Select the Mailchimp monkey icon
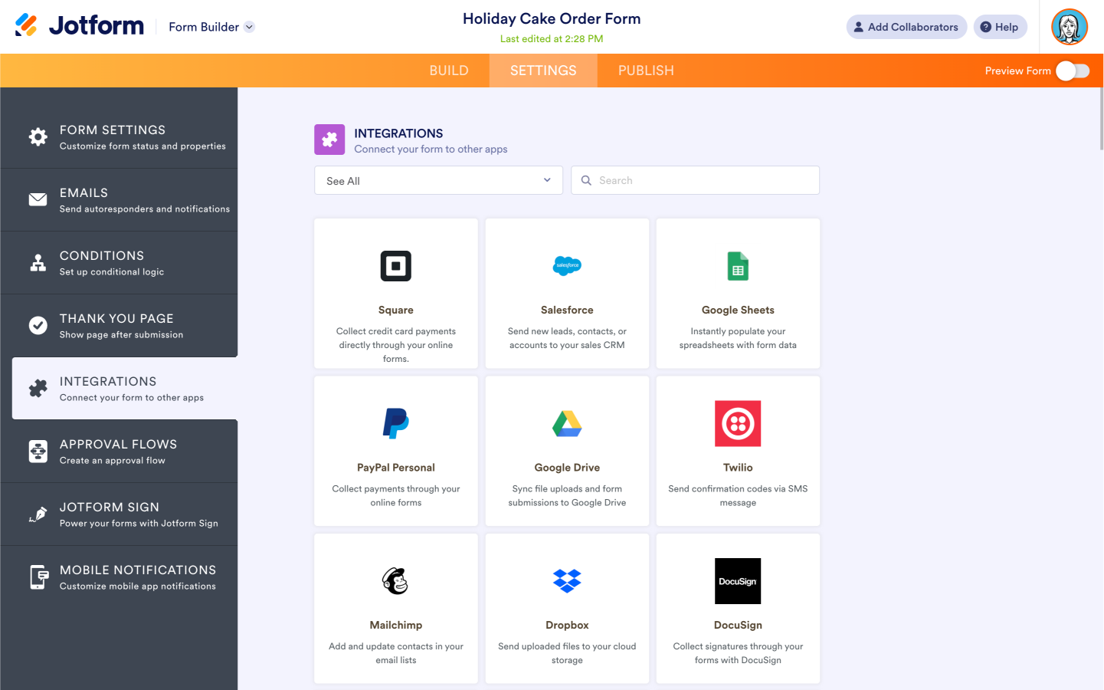 coord(396,581)
